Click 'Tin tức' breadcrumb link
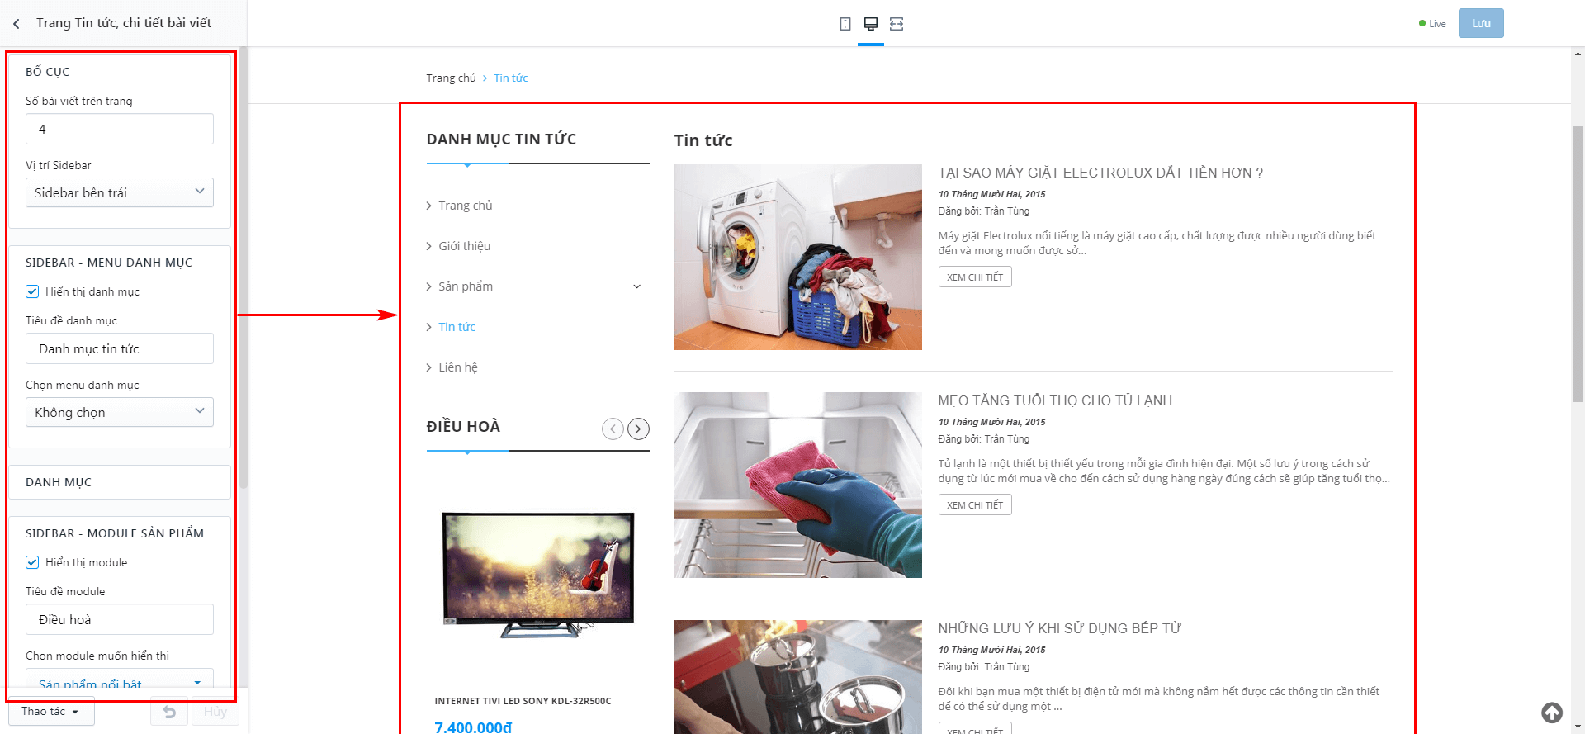 point(511,78)
